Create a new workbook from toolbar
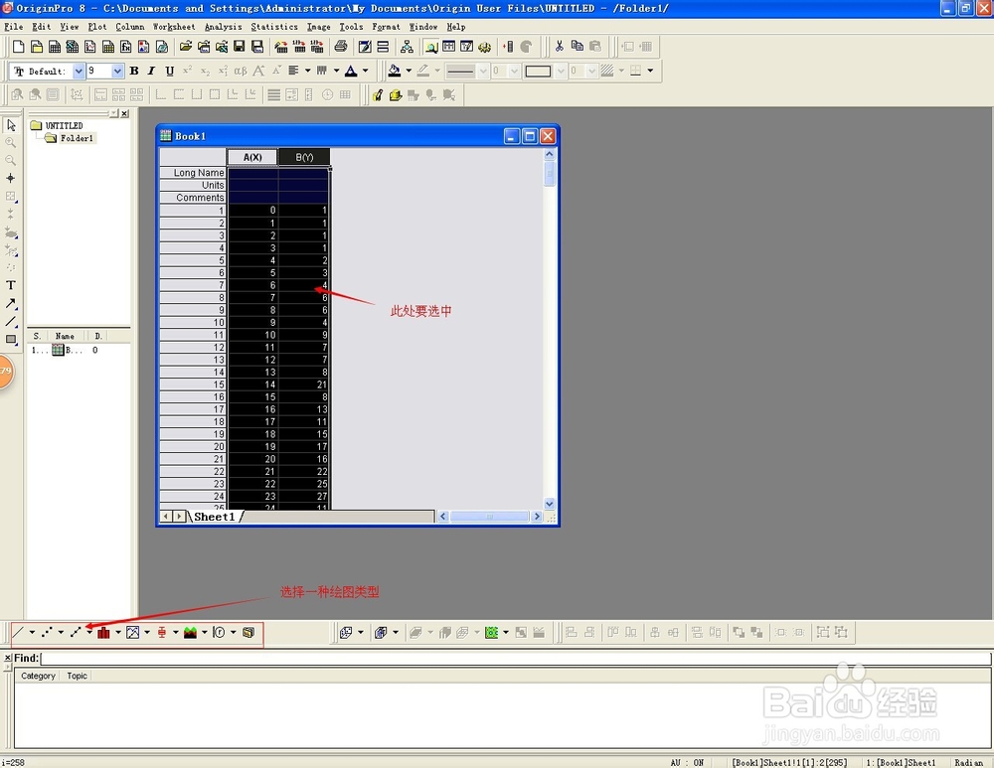This screenshot has width=994, height=768. point(55,47)
